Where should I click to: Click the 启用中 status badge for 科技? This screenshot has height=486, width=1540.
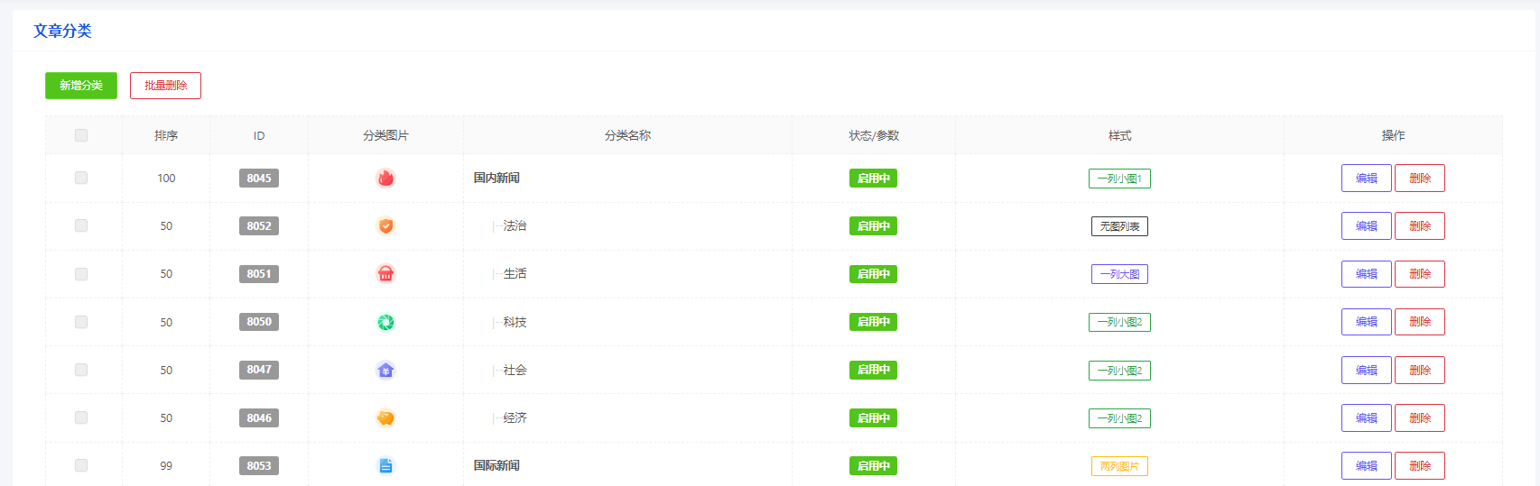click(x=873, y=322)
